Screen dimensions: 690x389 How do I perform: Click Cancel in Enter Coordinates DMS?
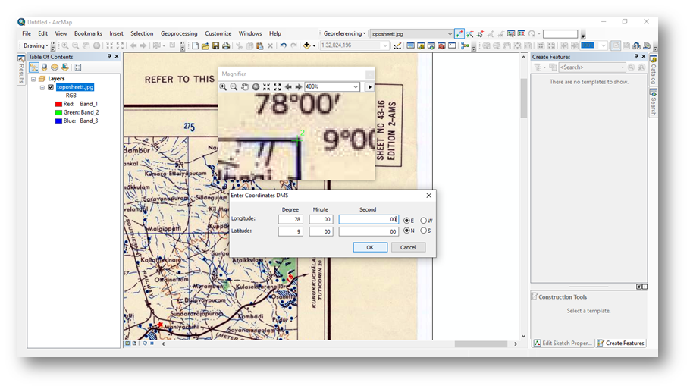click(x=408, y=247)
